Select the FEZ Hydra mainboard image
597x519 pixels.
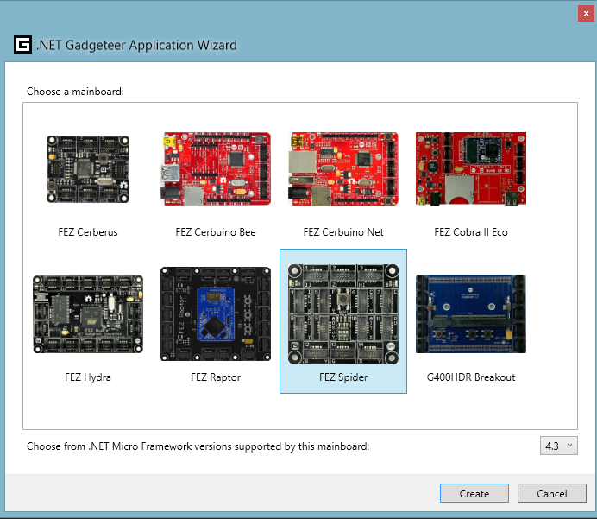point(88,314)
